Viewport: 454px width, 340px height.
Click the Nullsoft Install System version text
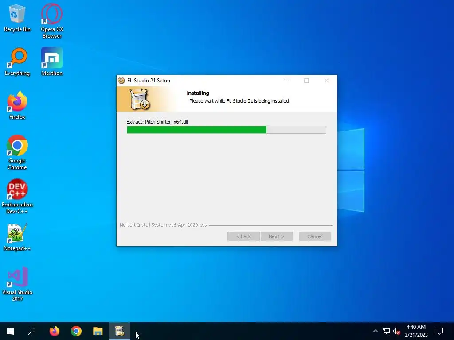click(x=163, y=225)
